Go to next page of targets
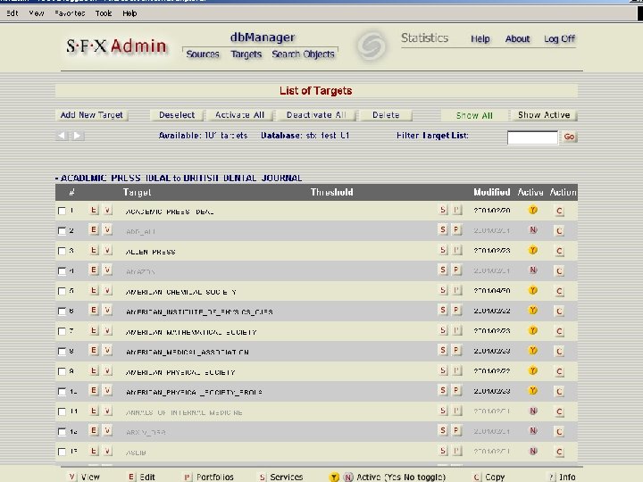 click(x=78, y=136)
